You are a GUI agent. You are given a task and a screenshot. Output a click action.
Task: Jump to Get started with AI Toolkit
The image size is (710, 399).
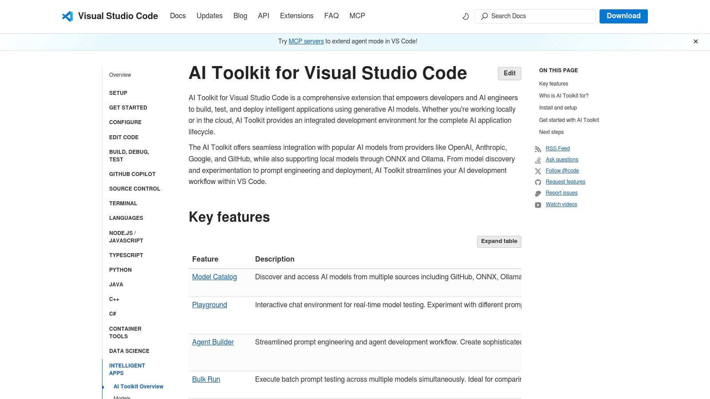point(569,120)
